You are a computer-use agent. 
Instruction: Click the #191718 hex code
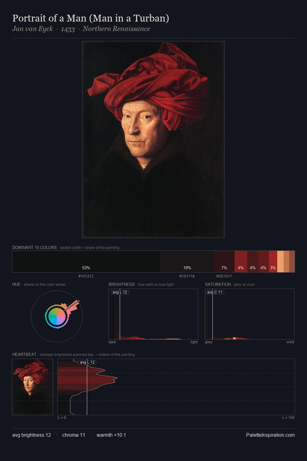[x=187, y=276]
